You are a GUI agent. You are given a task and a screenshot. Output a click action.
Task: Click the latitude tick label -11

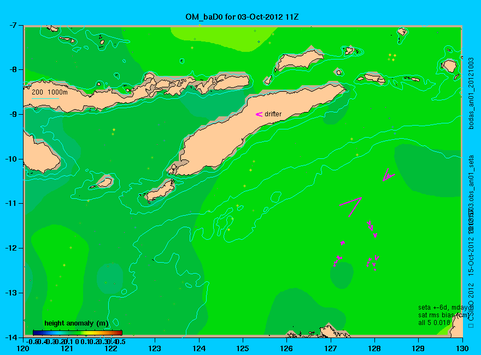10,203
